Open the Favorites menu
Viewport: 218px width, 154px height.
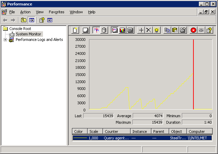point(56,12)
